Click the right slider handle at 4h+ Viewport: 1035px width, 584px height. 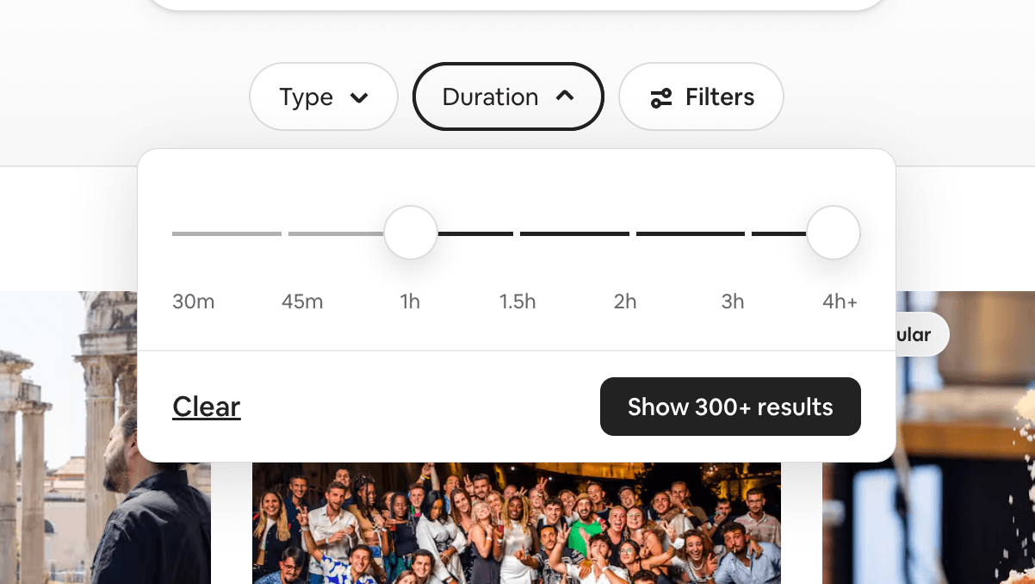click(x=834, y=233)
